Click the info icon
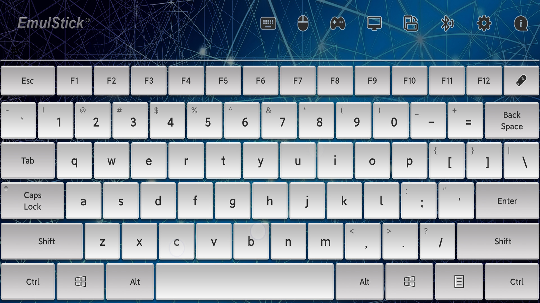This screenshot has height=303, width=540. (x=521, y=23)
